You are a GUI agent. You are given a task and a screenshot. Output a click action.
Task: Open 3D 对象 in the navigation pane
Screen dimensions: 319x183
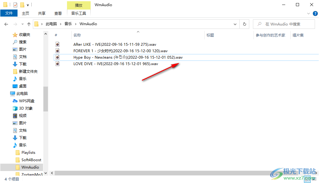[x=26, y=108]
